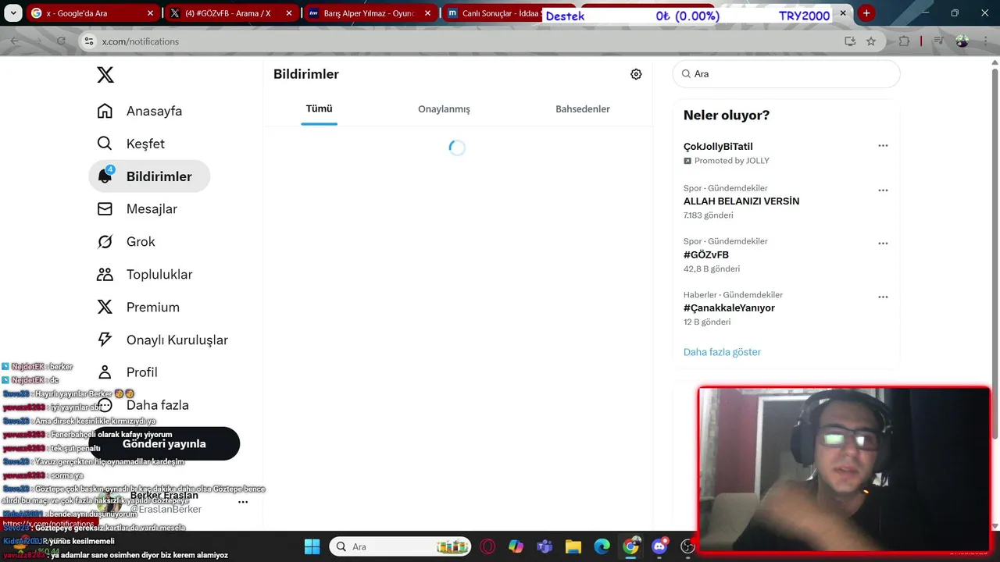Open the Windows Start menu
1000x562 pixels.
coord(312,546)
